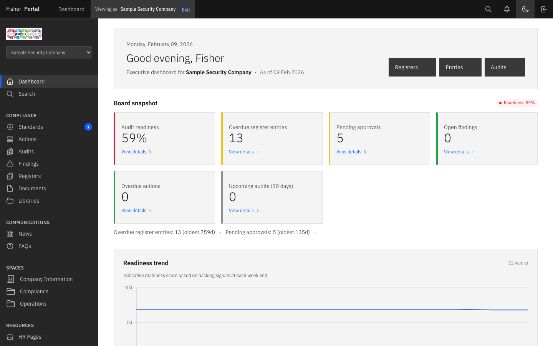Open the Registers sidebar icon

[x=10, y=176]
